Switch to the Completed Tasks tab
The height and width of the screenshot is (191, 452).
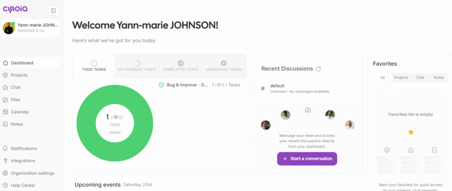pos(181,66)
